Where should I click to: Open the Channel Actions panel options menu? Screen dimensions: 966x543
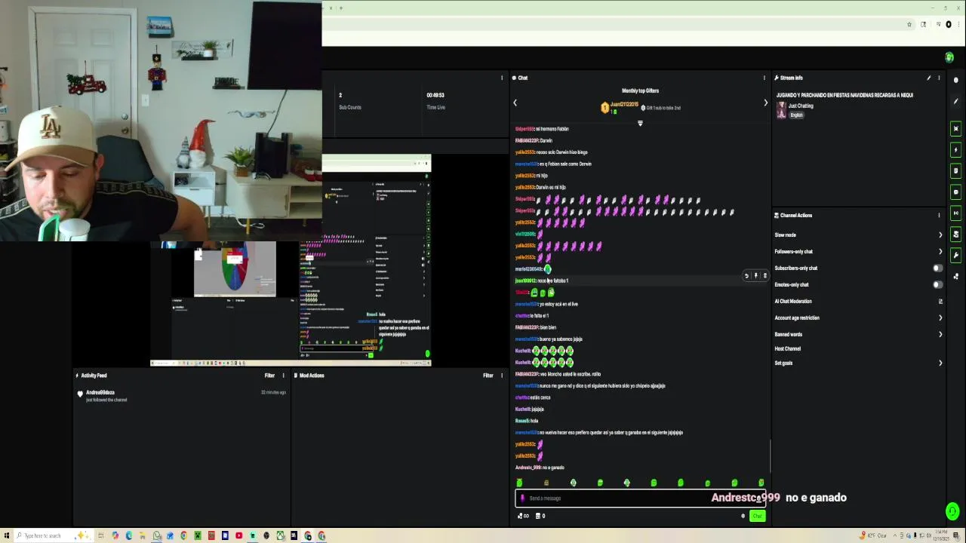click(939, 215)
